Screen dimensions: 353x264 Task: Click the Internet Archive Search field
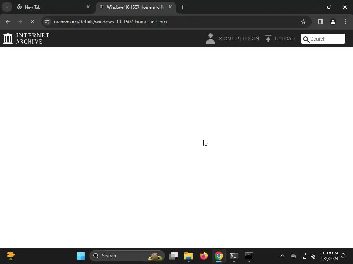pos(323,39)
